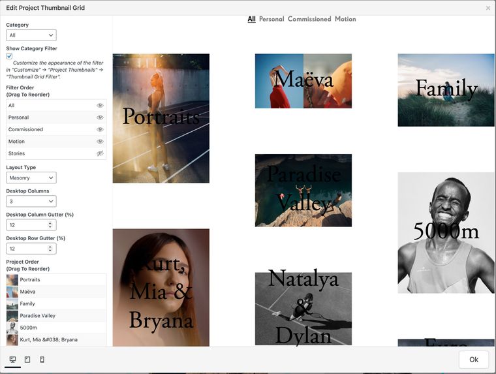Hide the Motion filter with eye icon
Screen dimensions: 496x374
coord(100,142)
